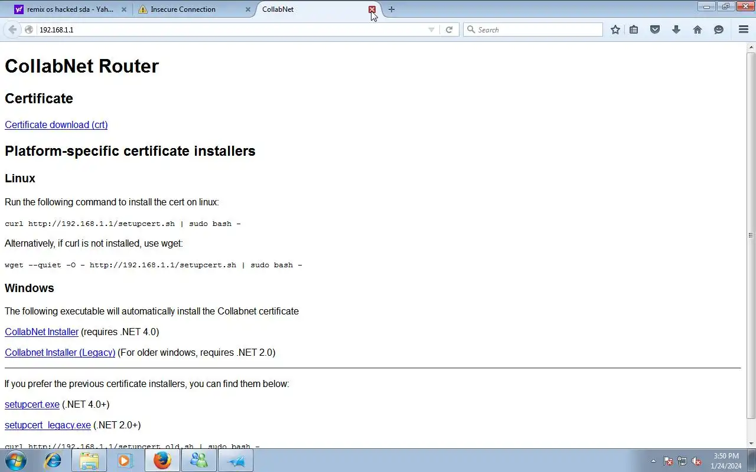
Task: Open Collabnet Installer (Legacy) link
Action: [60, 352]
